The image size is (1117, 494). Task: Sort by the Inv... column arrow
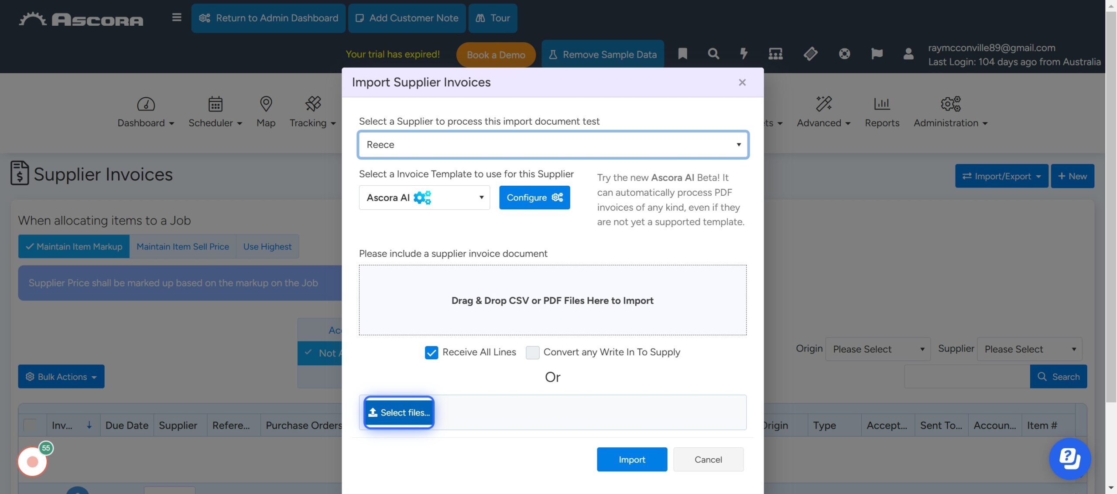(x=89, y=425)
